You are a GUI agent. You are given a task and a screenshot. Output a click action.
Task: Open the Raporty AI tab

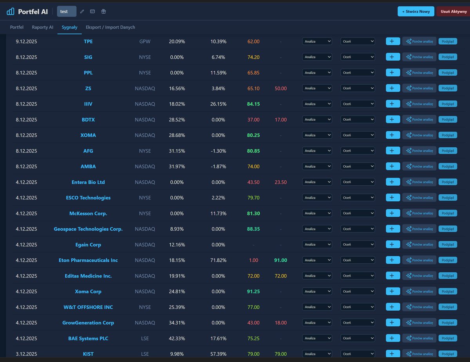[x=43, y=27]
